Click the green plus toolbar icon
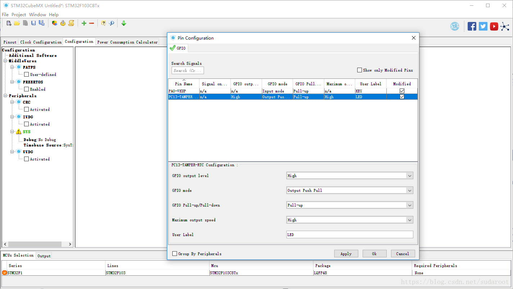The height and width of the screenshot is (289, 513). 84,23
